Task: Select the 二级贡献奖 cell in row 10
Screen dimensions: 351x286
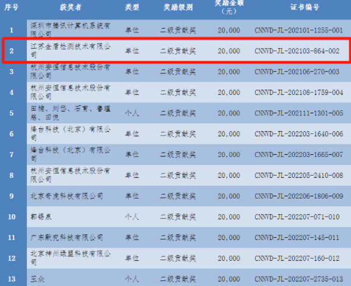Action: (x=177, y=216)
